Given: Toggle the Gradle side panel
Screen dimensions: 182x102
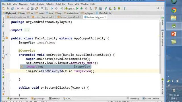Looking at the screenshot, I should [x=162, y=21].
